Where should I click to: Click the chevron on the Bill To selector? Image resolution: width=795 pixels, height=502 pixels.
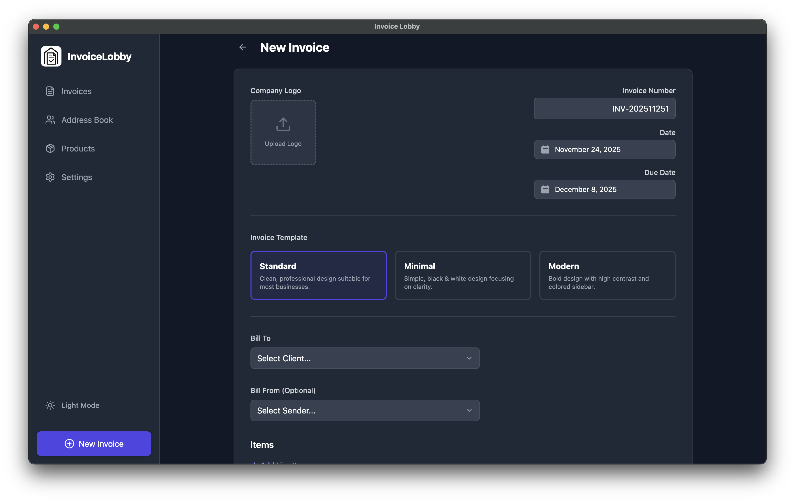pyautogui.click(x=469, y=358)
